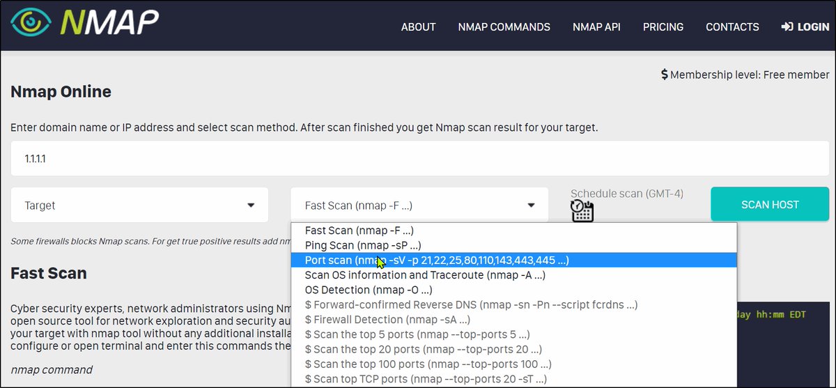Click the Membership level: Free member text
The image size is (836, 388).
click(750, 75)
